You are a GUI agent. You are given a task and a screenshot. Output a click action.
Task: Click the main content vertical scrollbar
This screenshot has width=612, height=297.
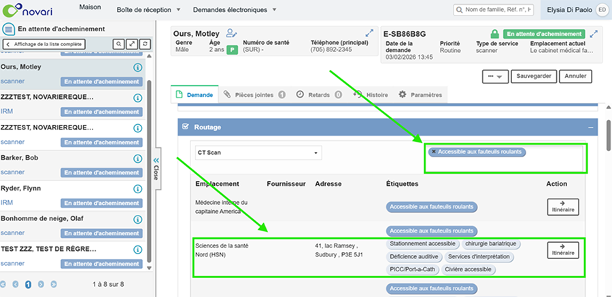(x=609, y=134)
